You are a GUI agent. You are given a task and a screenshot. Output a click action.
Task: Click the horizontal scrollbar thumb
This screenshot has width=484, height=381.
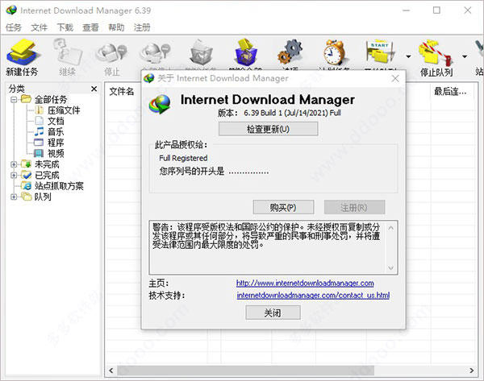246,371
